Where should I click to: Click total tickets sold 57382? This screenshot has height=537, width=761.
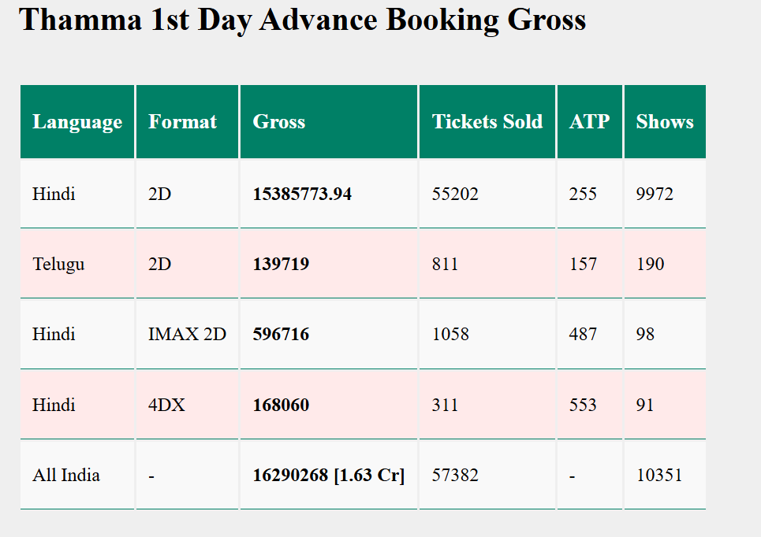(x=455, y=475)
